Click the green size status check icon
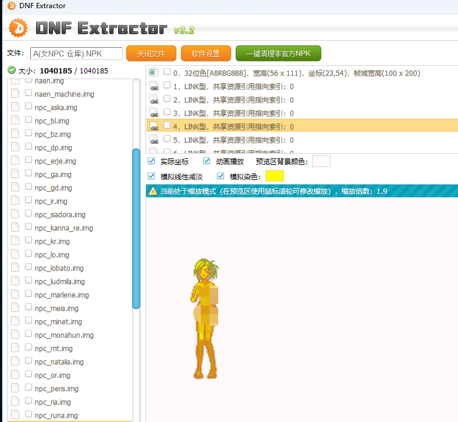 coord(12,70)
